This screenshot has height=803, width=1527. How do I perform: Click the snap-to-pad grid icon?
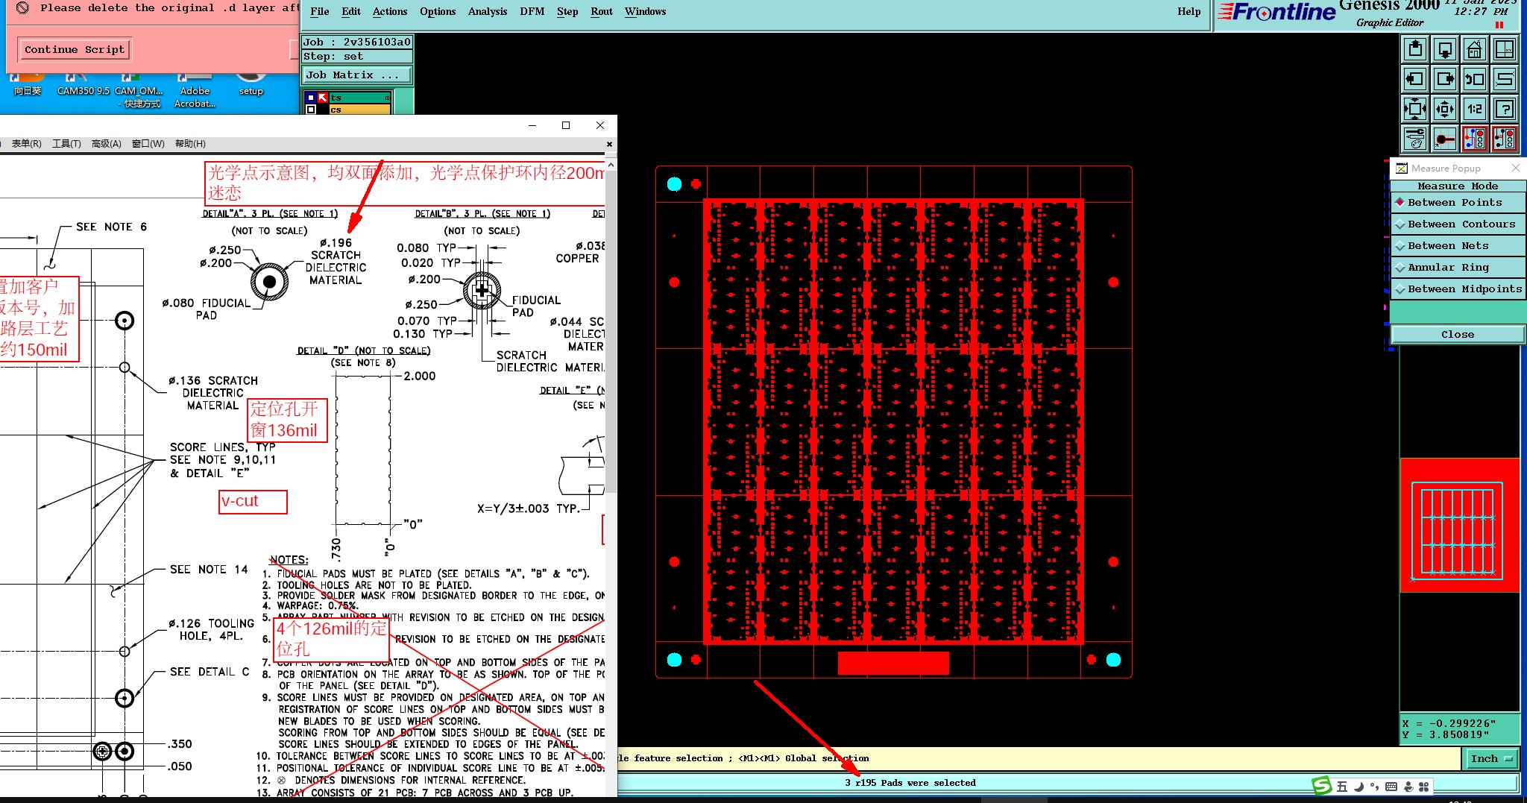pos(1445,139)
